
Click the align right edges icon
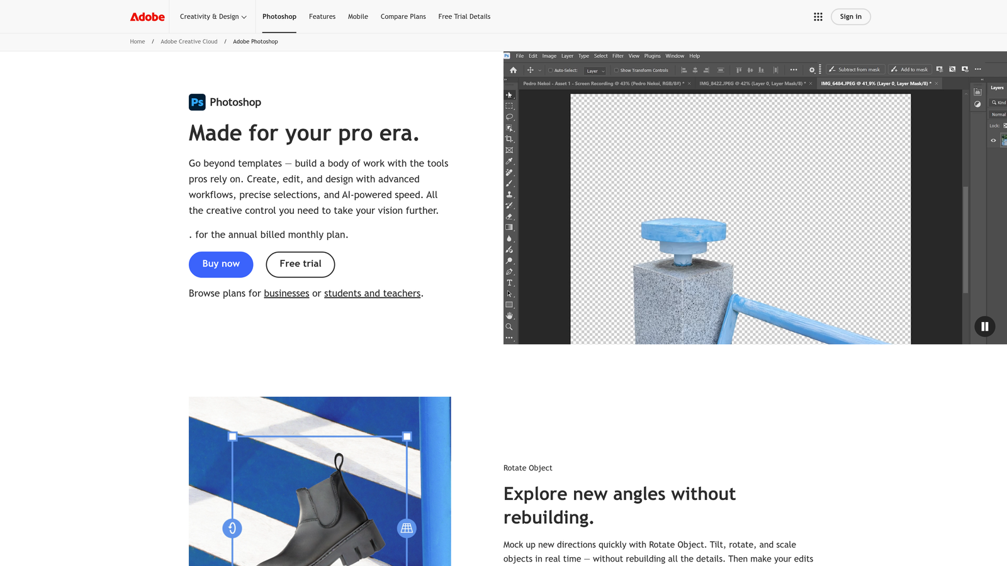[x=706, y=70]
